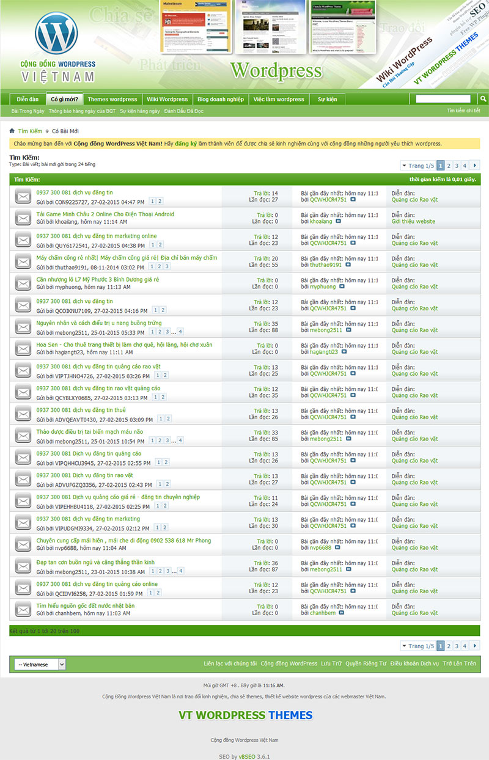This screenshot has height=760, width=489.
Task: Click author name thuthao9191 in last post column
Action: pos(326,265)
